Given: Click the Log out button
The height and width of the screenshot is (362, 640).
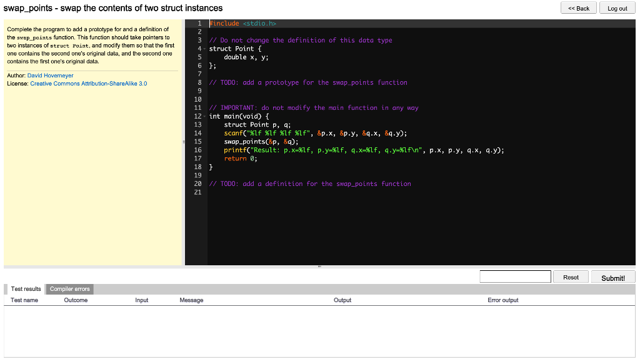Looking at the screenshot, I should tap(617, 7).
